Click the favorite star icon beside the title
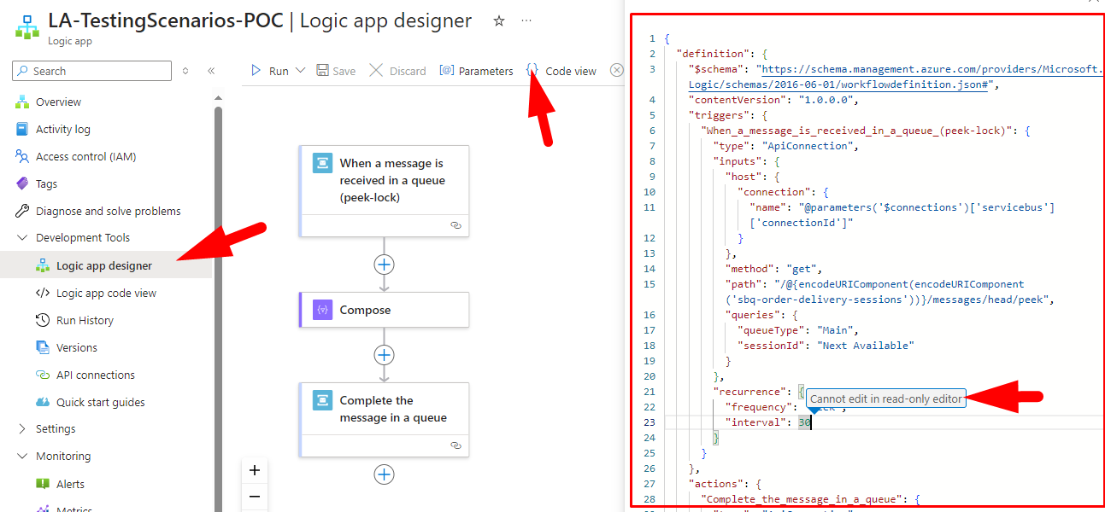This screenshot has width=1105, height=512. point(499,21)
